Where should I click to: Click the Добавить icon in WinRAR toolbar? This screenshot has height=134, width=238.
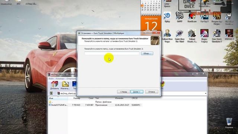54,85
